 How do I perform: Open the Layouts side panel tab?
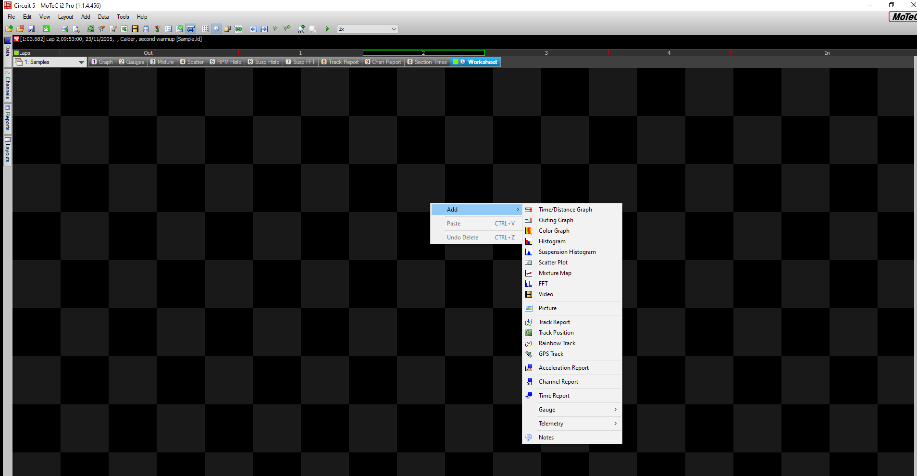[7, 150]
